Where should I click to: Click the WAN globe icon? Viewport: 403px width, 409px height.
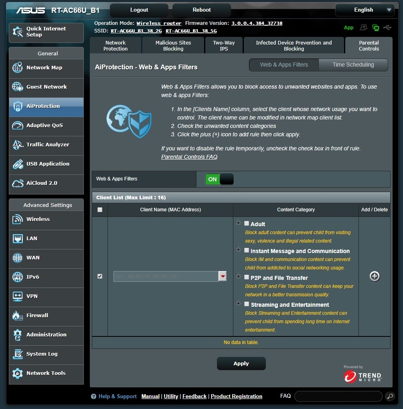click(18, 258)
